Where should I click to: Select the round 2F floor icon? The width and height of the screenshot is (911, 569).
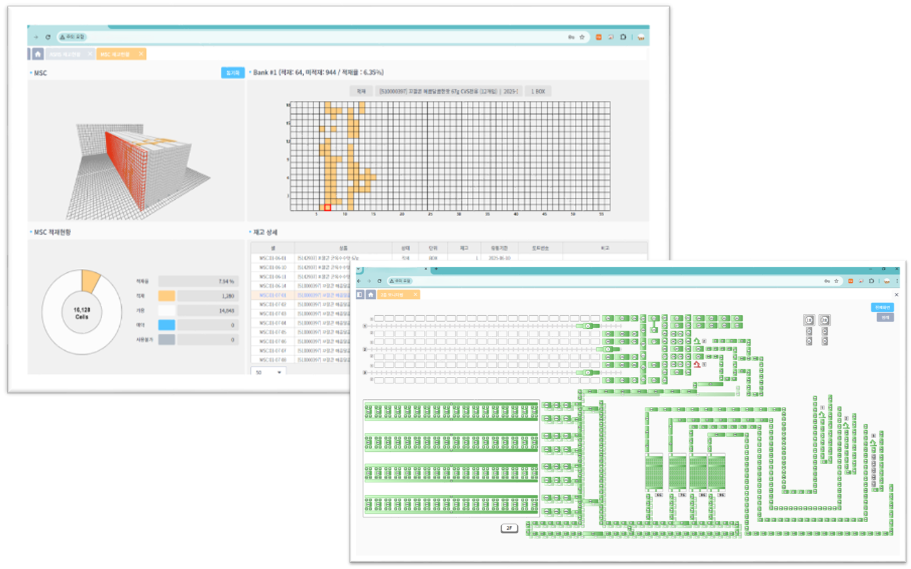coord(824,320)
